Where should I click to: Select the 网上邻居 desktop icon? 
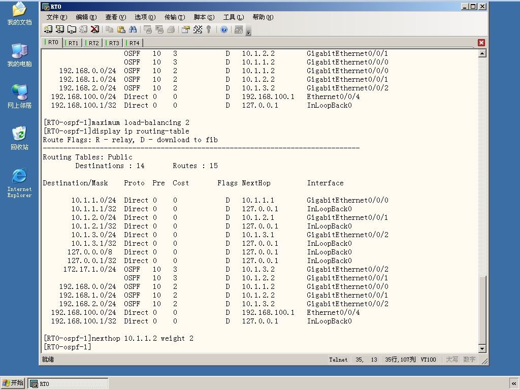[x=20, y=97]
